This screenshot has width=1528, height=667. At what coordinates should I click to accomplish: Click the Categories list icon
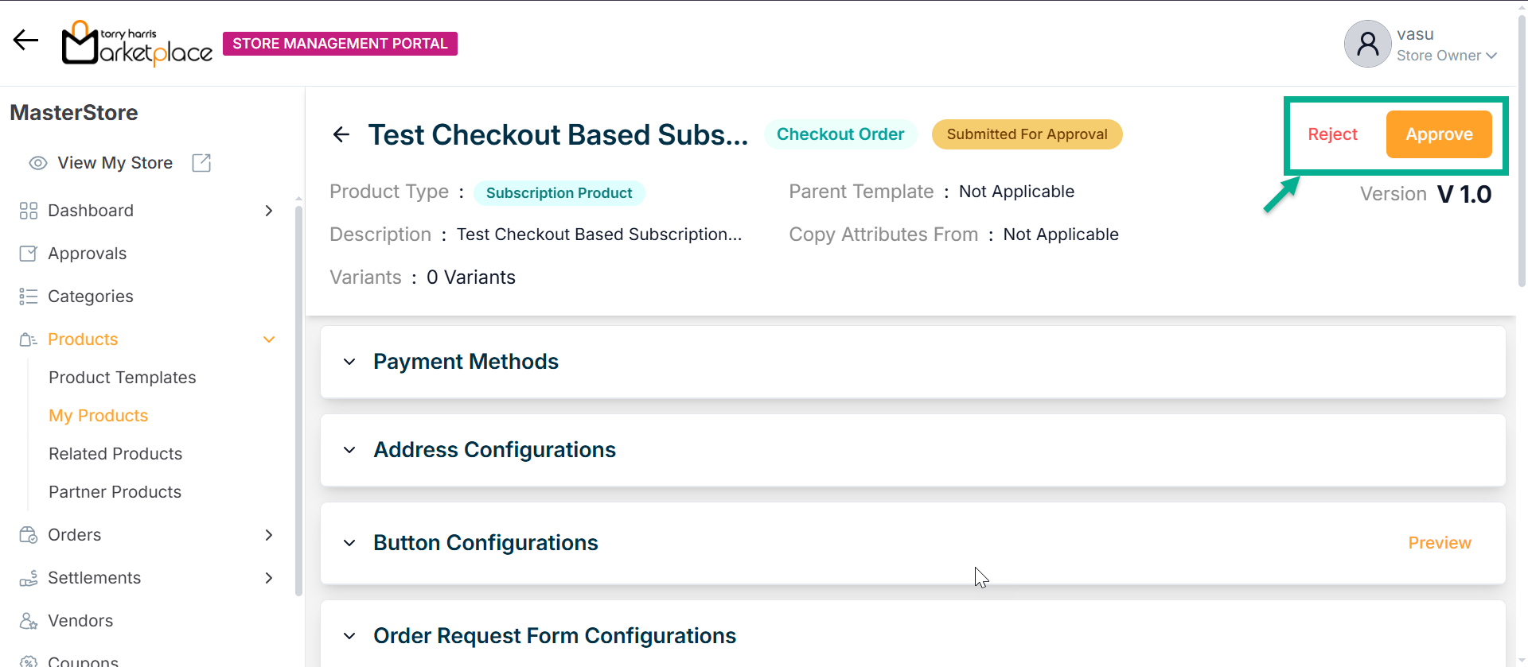(x=28, y=297)
